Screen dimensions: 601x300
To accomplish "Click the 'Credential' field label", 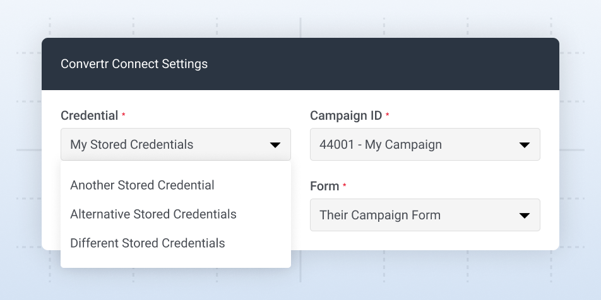I will pos(89,116).
